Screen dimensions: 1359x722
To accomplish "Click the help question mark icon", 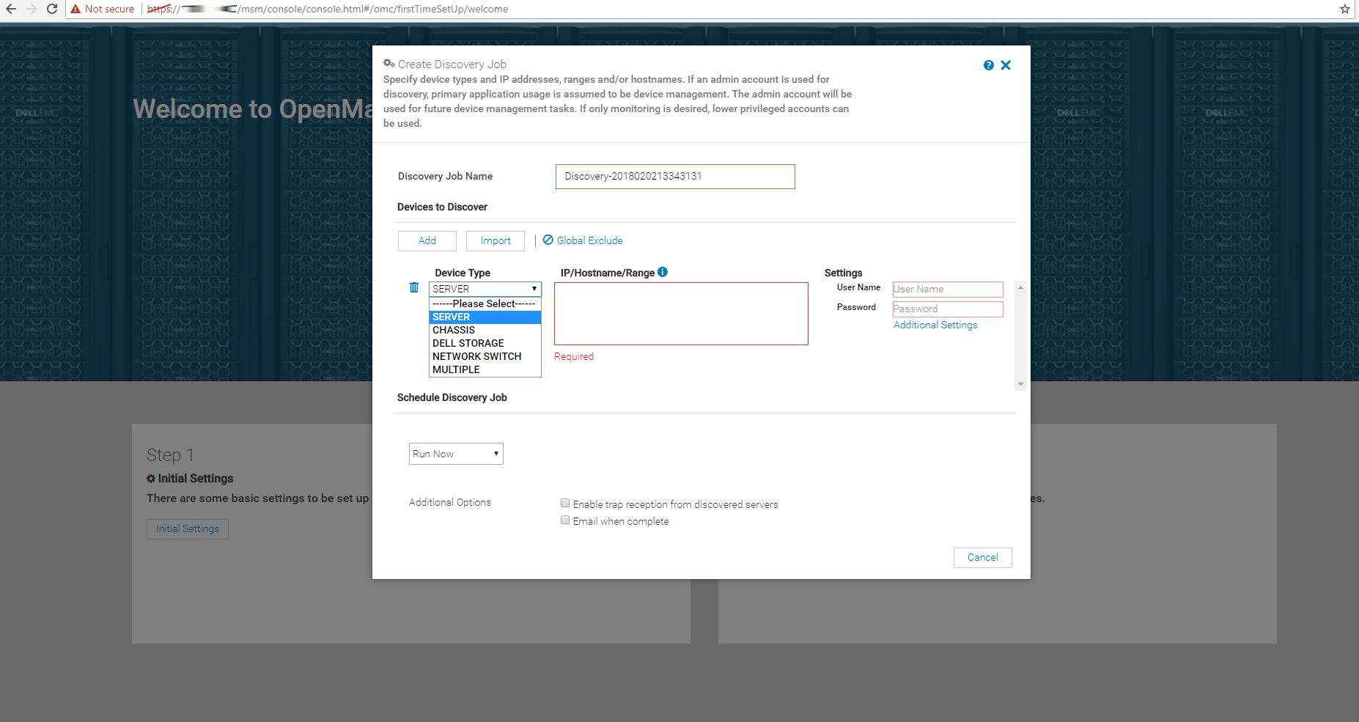I will click(988, 65).
